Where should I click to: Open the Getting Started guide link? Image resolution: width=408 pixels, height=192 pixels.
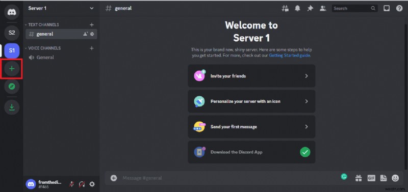[289, 56]
